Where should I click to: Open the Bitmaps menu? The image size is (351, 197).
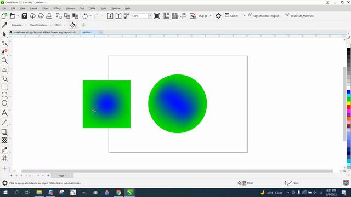pyautogui.click(x=71, y=8)
